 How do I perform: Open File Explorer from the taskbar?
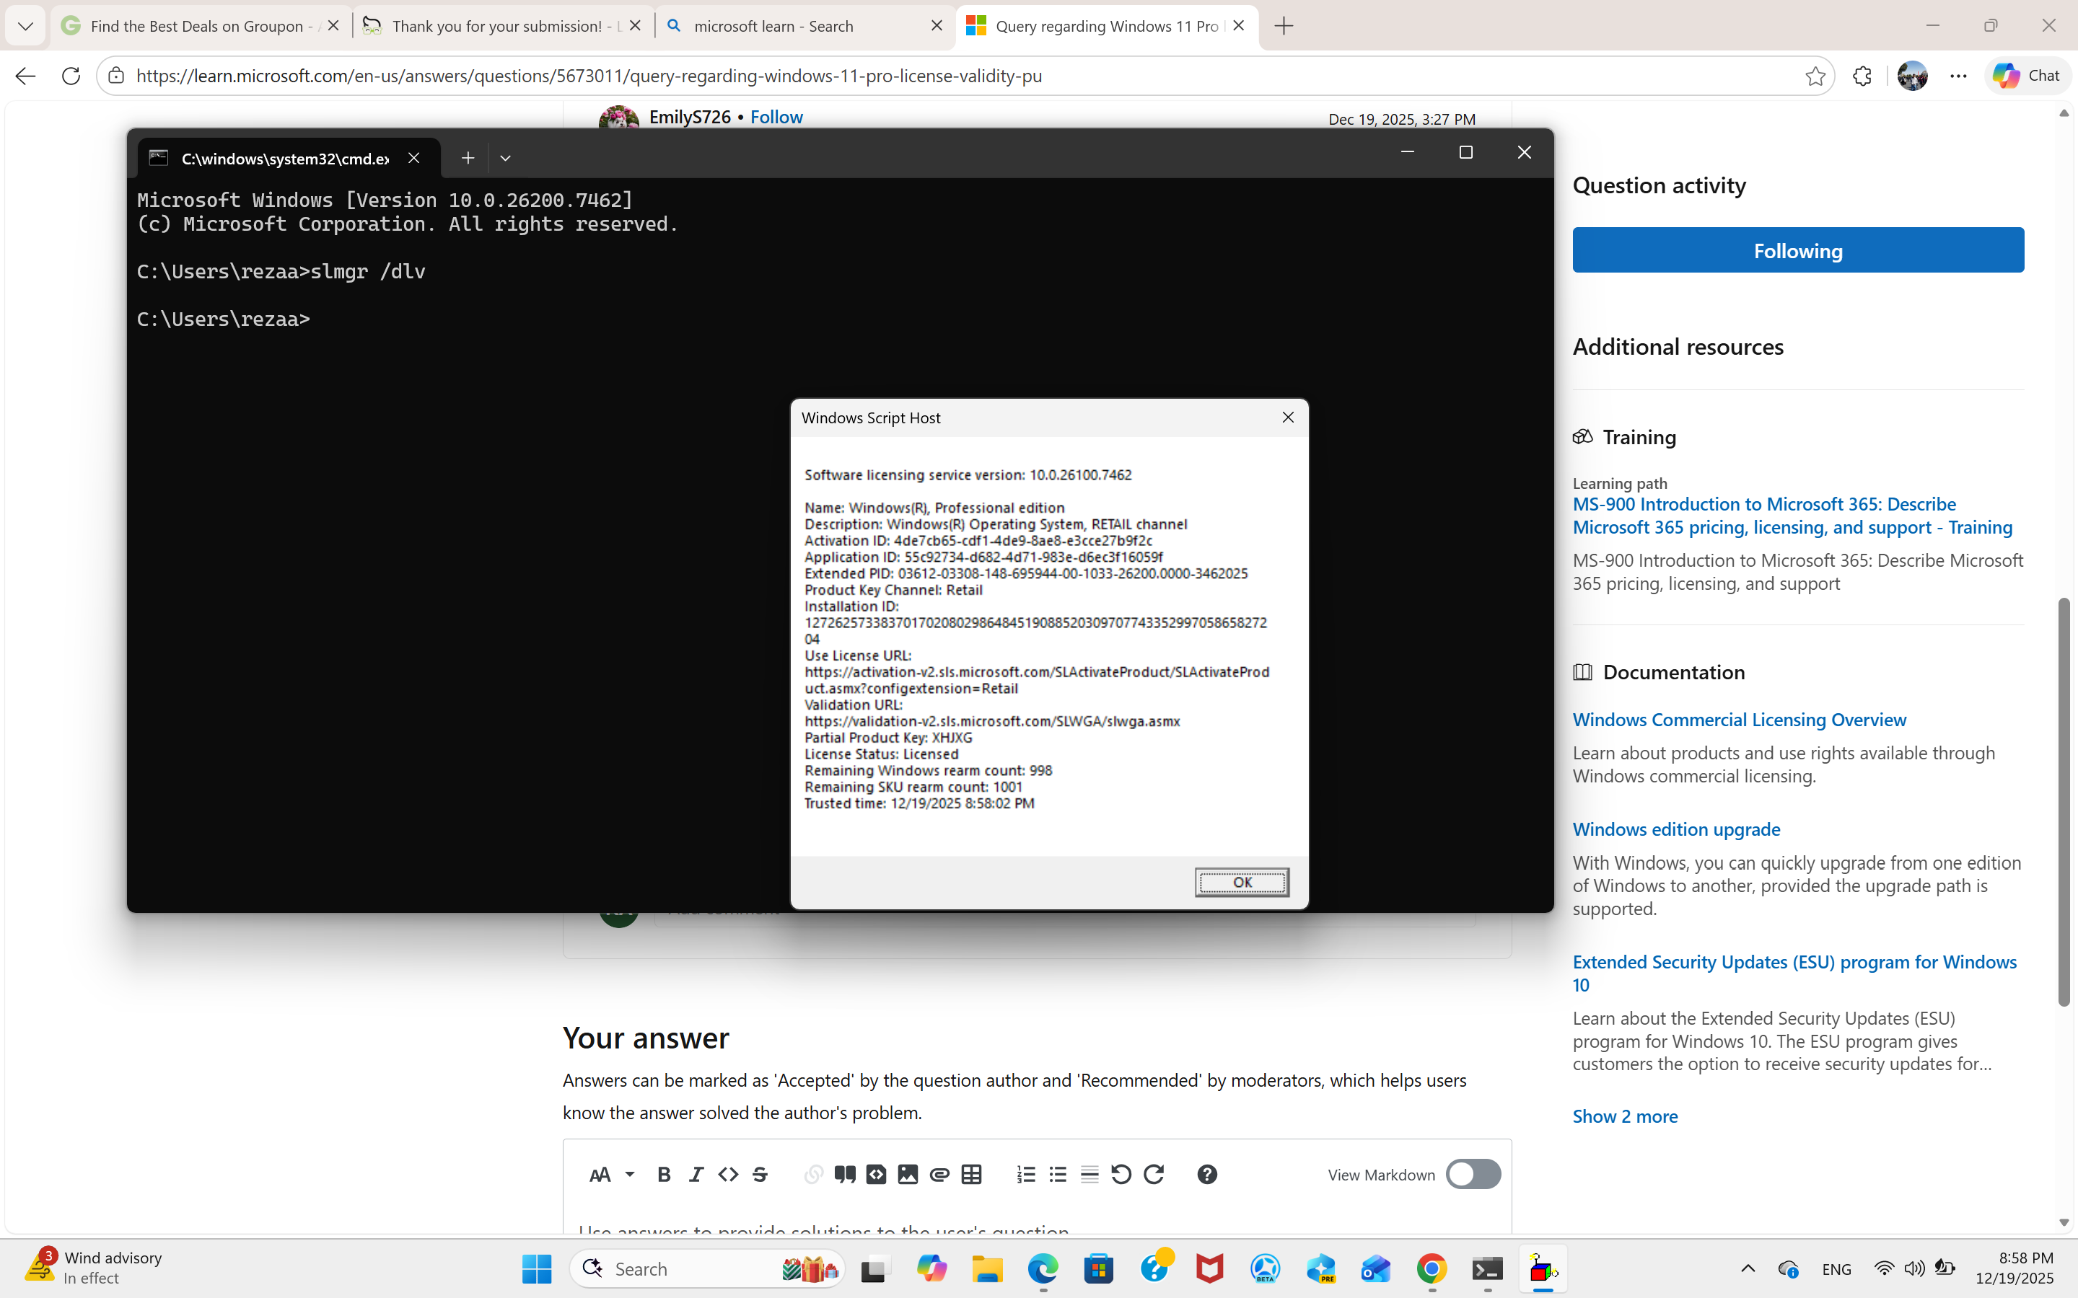click(986, 1269)
